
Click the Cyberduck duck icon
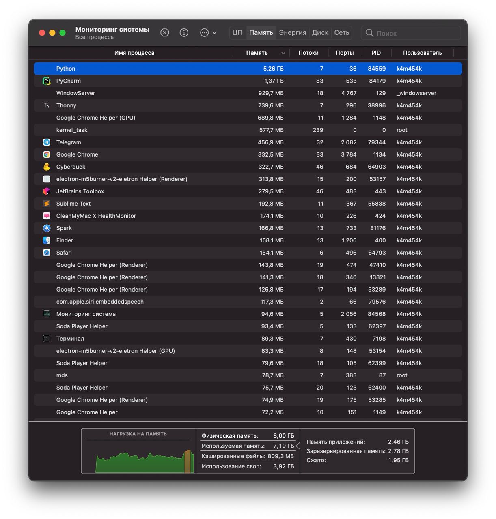click(47, 167)
